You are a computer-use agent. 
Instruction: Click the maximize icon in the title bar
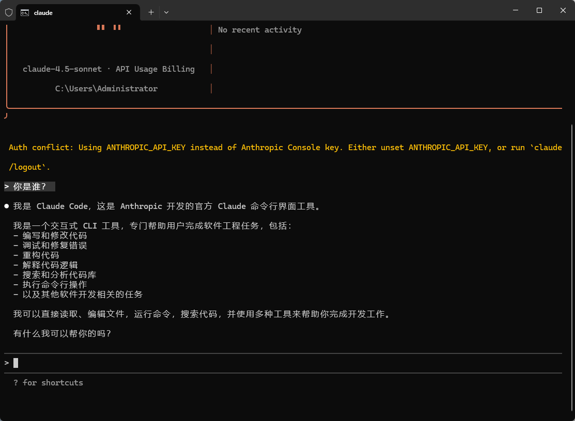pos(539,10)
